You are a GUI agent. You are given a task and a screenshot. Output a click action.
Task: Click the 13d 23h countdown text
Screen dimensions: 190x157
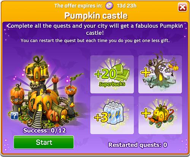(x=127, y=6)
